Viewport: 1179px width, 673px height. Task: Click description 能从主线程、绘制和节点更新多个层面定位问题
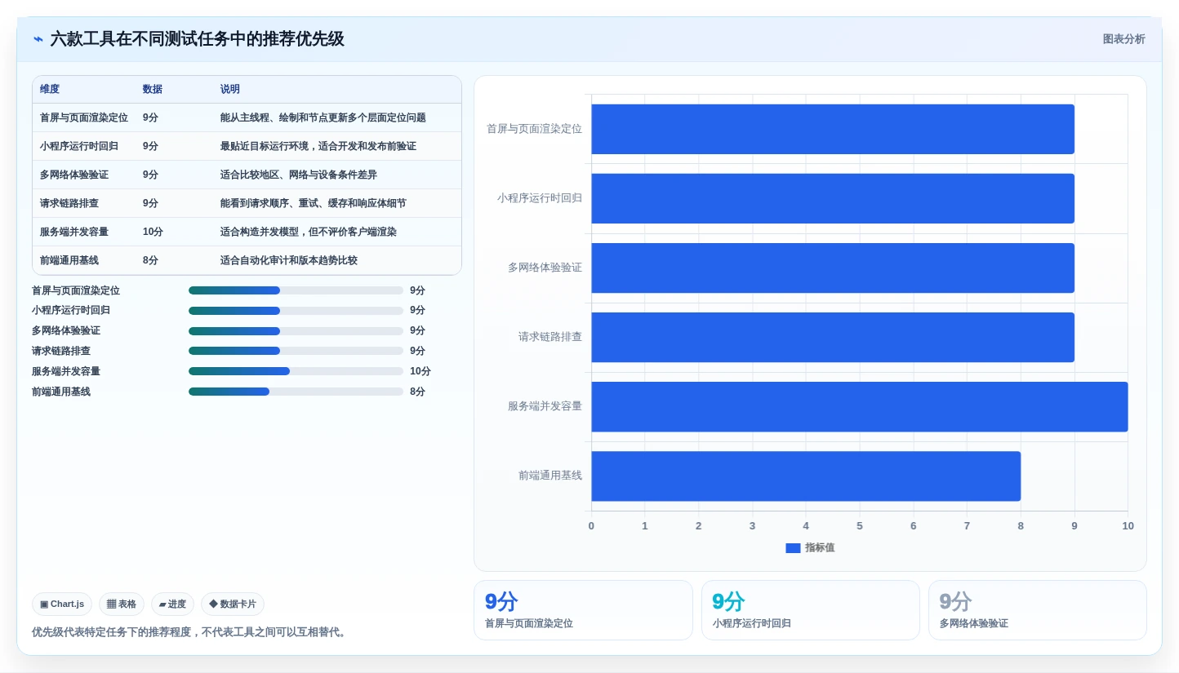[x=323, y=117]
